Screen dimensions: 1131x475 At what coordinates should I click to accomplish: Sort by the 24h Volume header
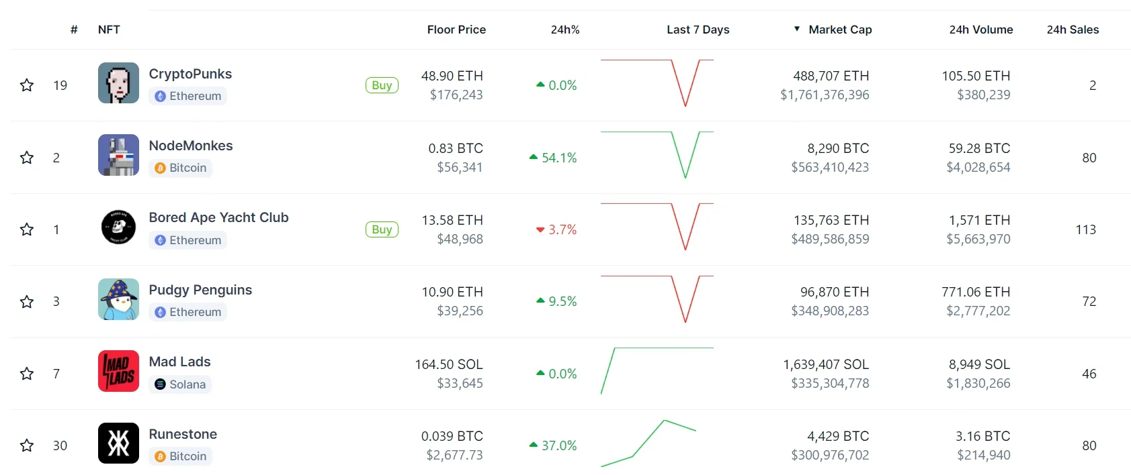(980, 30)
